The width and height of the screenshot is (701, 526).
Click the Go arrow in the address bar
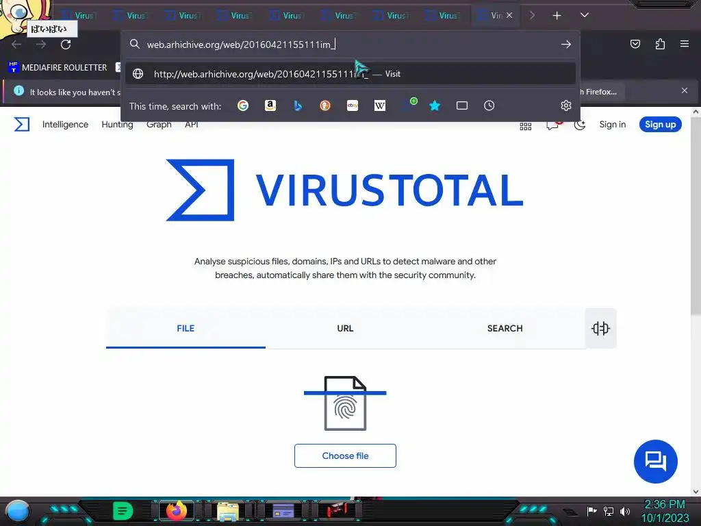point(566,45)
